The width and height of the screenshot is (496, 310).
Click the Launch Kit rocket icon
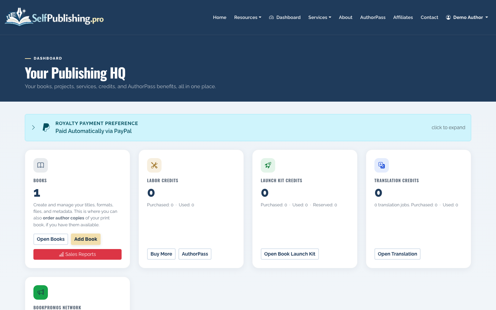point(268,165)
